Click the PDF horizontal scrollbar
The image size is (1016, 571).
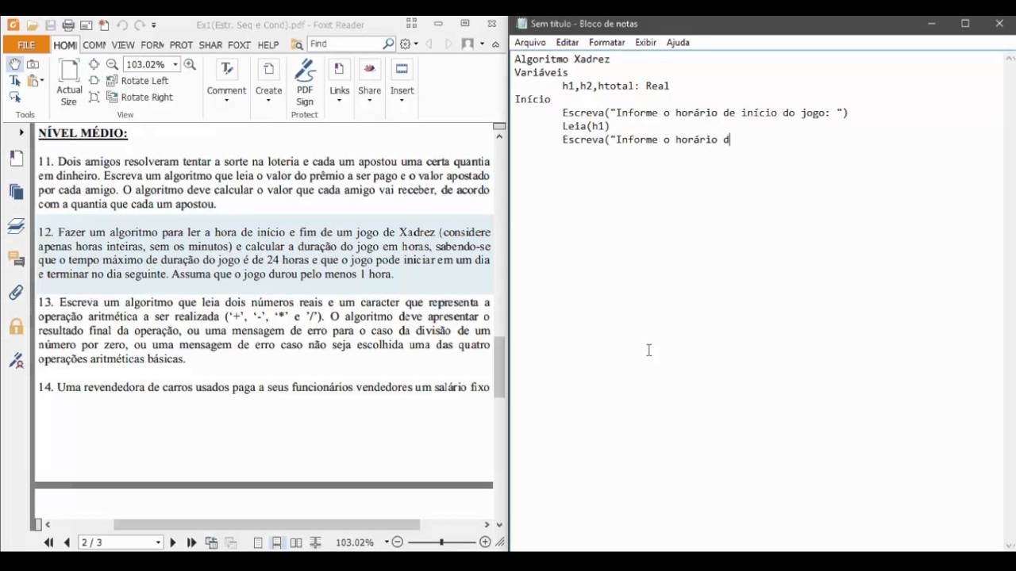[x=267, y=524]
